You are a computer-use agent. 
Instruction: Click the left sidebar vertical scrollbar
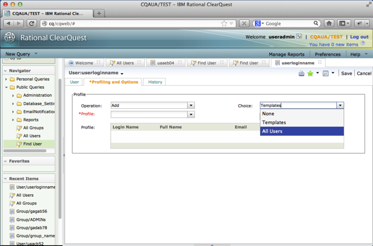pos(60,148)
